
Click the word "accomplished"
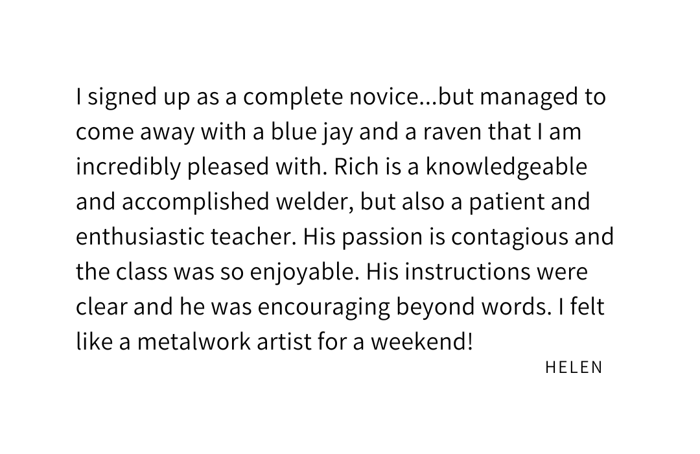pyautogui.click(x=196, y=202)
